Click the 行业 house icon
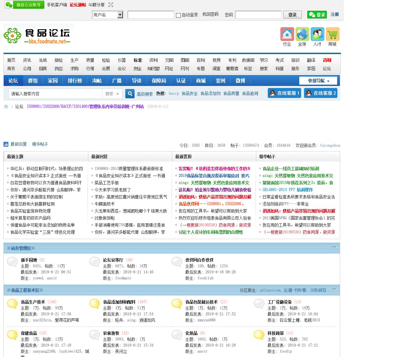The image size is (403, 357). [x=287, y=34]
